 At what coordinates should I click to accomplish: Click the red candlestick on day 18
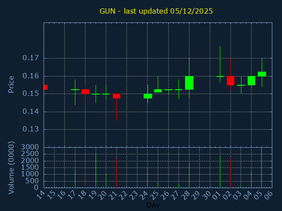pyautogui.click(x=85, y=91)
